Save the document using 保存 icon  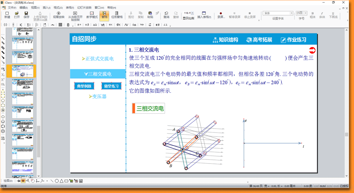[x=27, y=15]
